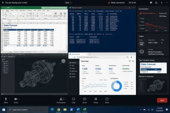Click the Excel formula bar
The height and width of the screenshot is (113, 170).
tap(43, 21)
